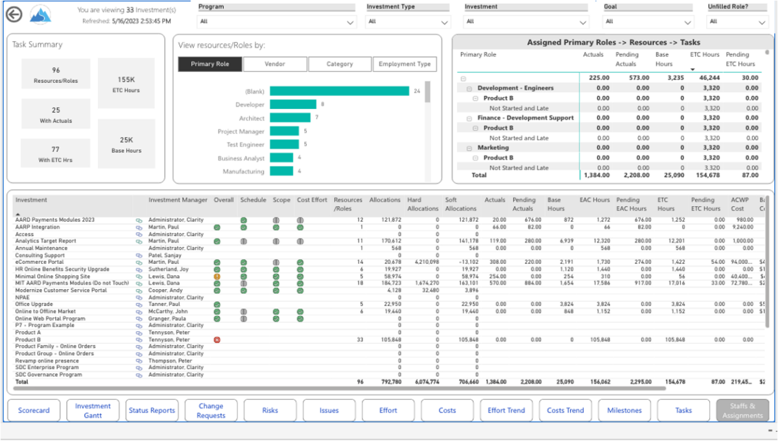Collapse the Marketing role row
778x441 pixels.
pos(469,148)
